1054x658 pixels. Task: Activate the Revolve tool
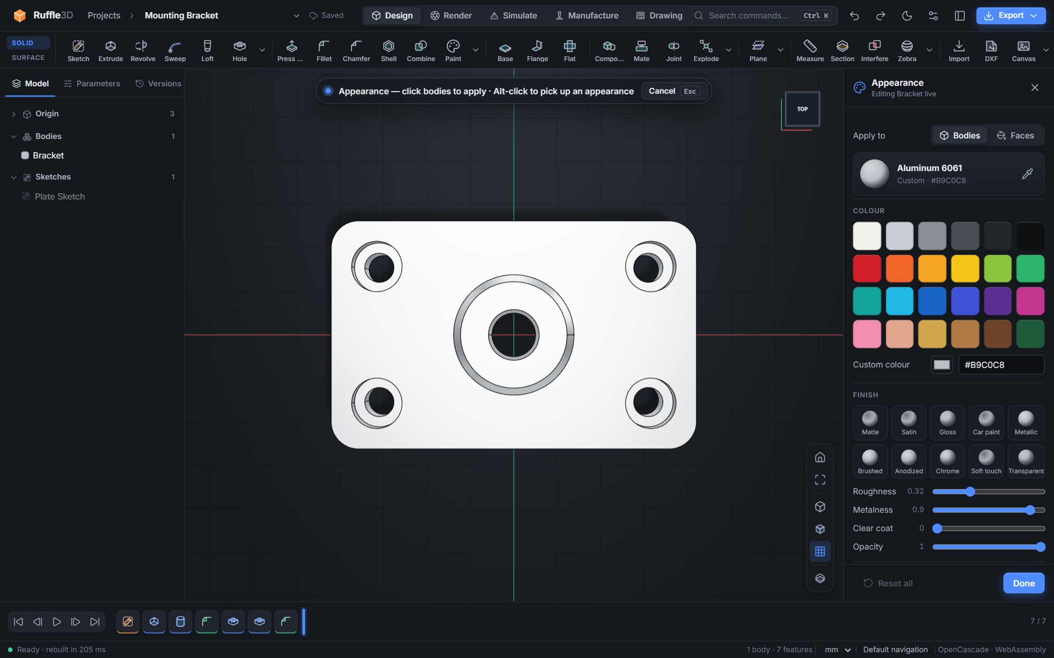coord(143,51)
